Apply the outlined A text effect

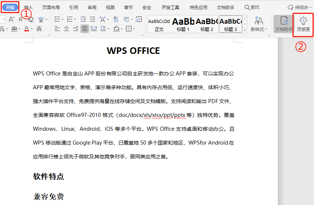coord(2,29)
